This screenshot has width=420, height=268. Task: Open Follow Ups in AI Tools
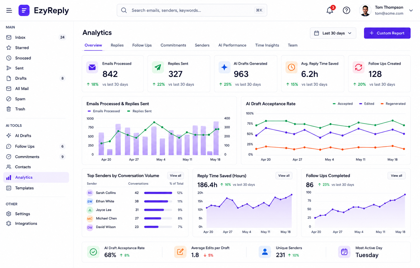tap(36, 146)
